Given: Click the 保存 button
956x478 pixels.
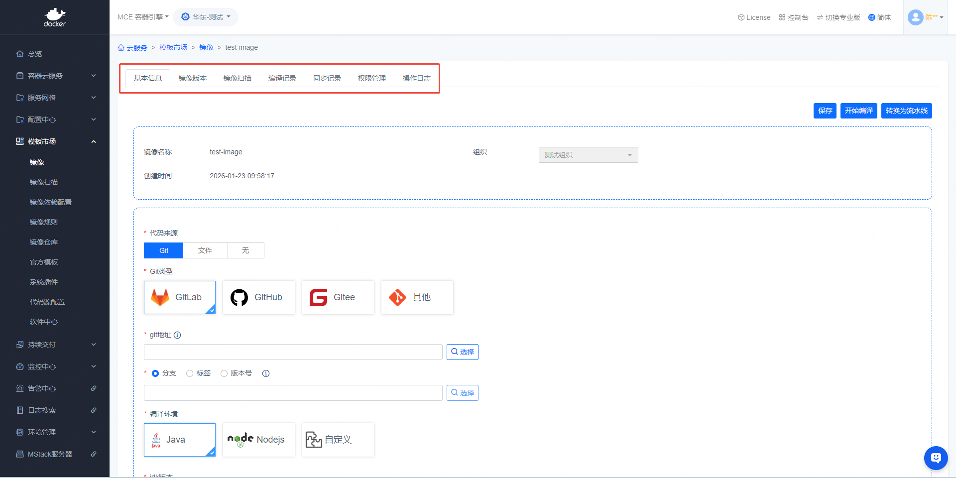Looking at the screenshot, I should (x=825, y=111).
